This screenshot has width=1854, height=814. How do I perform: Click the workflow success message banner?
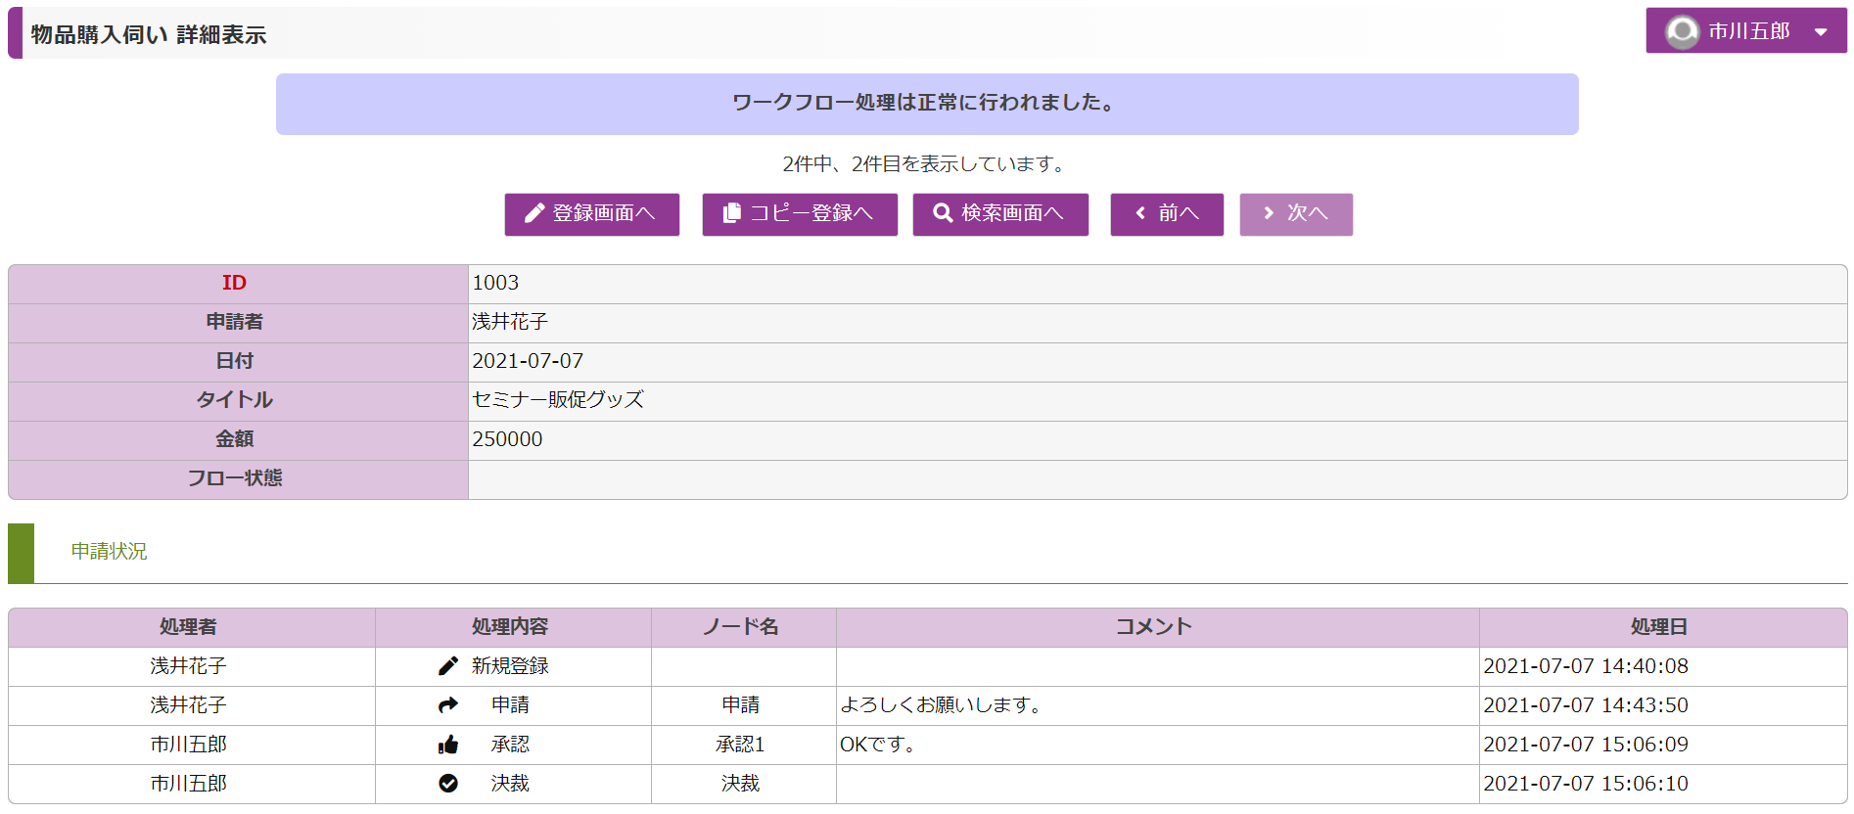pyautogui.click(x=927, y=104)
